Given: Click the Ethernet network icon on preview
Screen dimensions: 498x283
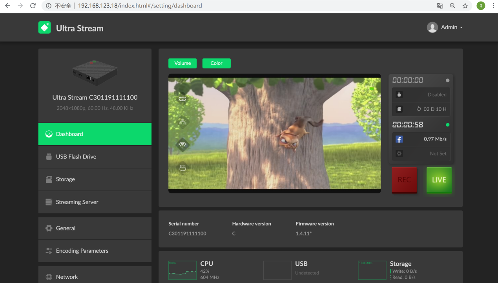Looking at the screenshot, I should 182,122.
